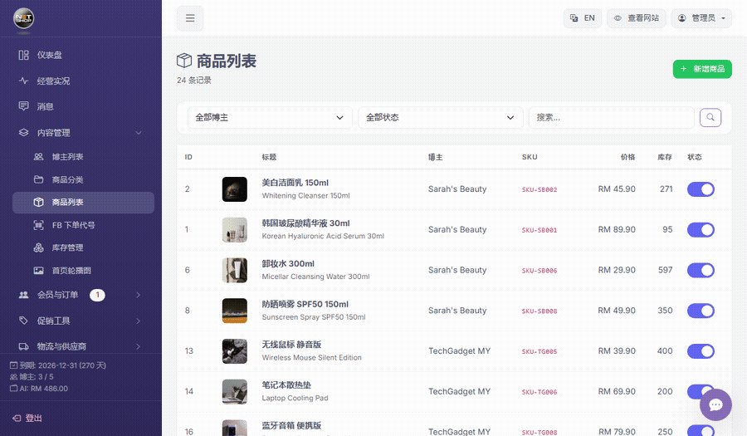Click SKU code SKU-SB002
747x436 pixels.
[539, 189]
